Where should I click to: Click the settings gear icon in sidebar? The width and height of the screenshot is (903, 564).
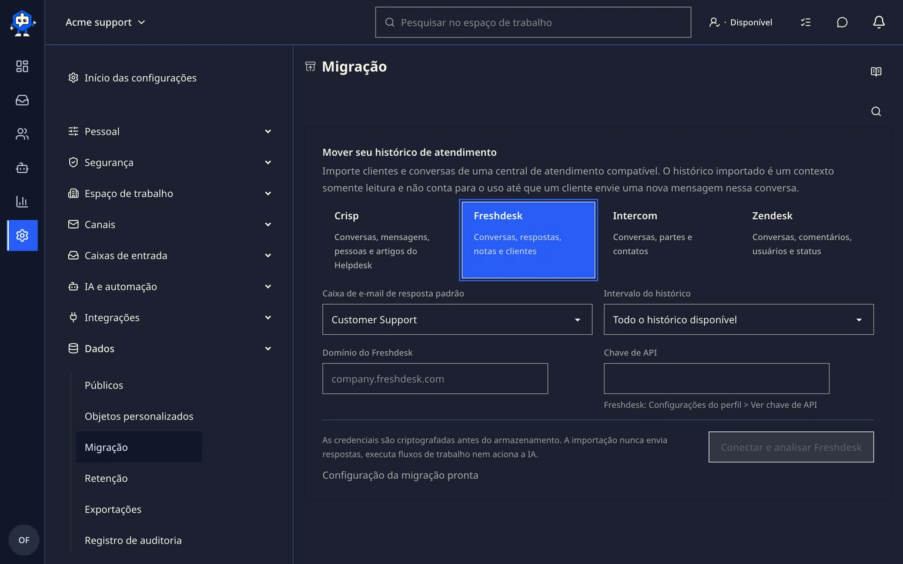coord(22,236)
